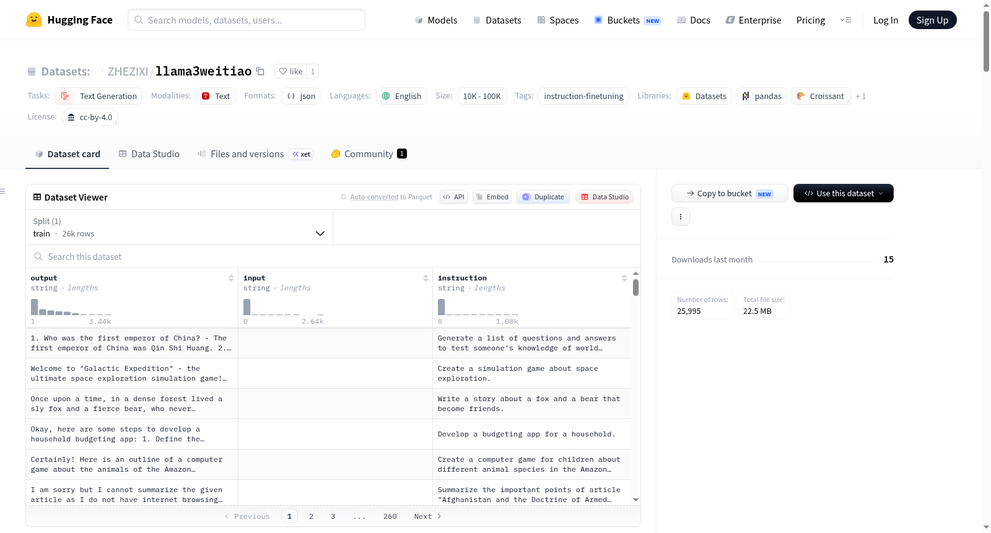Show the additional libraries +1
The image size is (991, 533).
(861, 97)
